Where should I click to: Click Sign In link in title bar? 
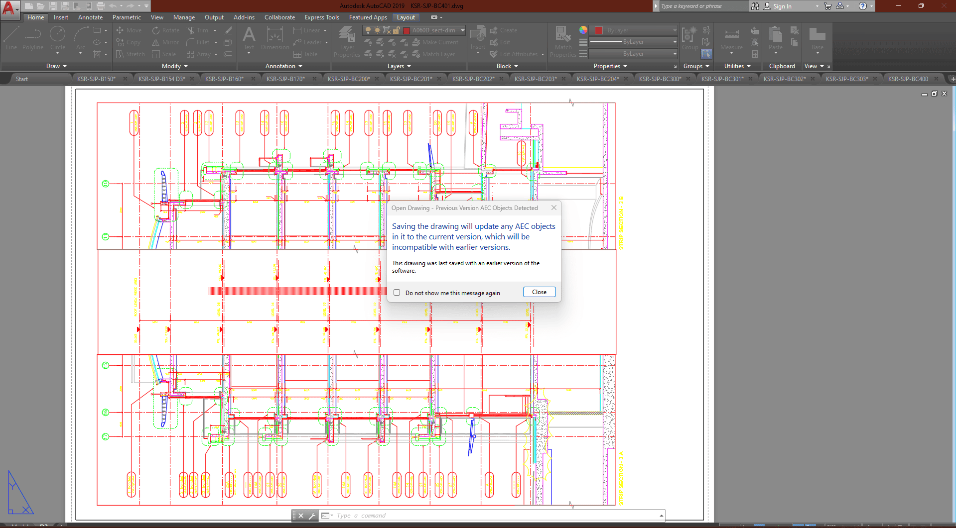(782, 6)
